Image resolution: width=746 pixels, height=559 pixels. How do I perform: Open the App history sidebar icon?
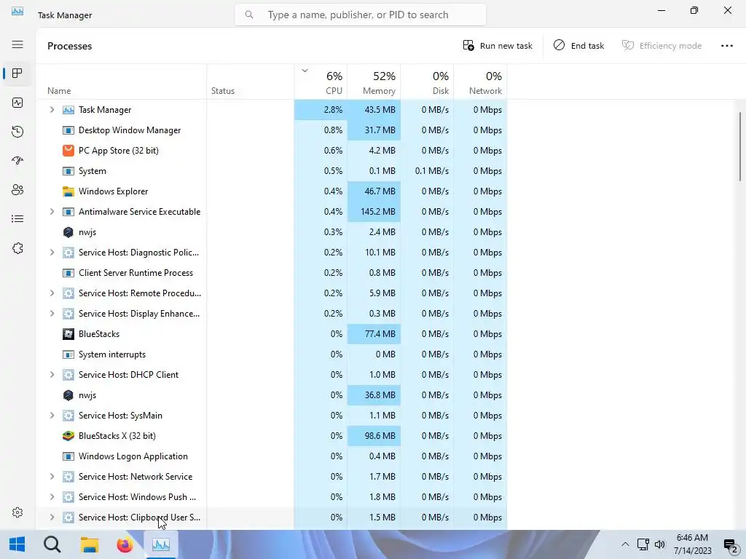click(17, 132)
